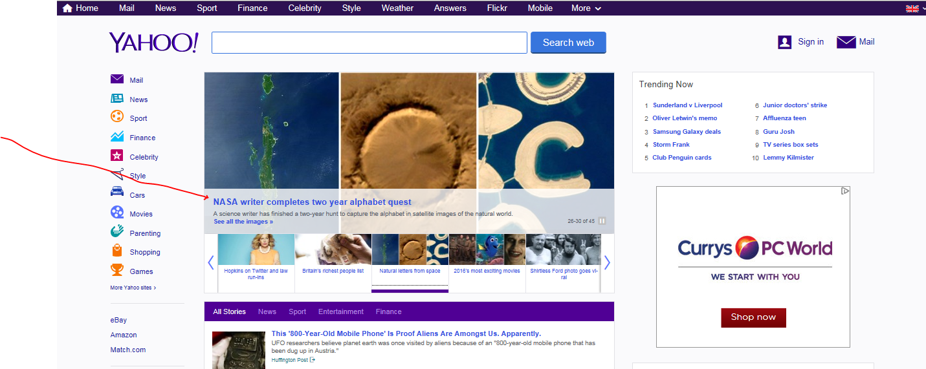Viewport: 926px width, 369px height.
Task: Open the Finance chart icon in sidebar
Action: [x=117, y=137]
